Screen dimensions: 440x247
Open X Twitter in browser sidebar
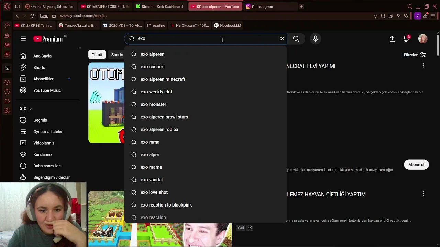(x=7, y=68)
